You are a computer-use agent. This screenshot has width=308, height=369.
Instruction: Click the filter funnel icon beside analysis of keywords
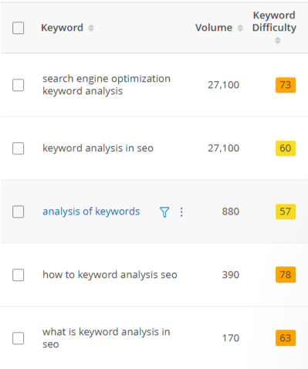[164, 212]
